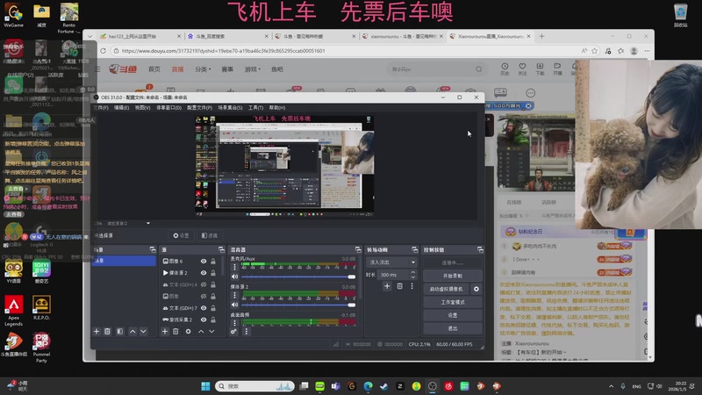Click 启动虚拟摄像机 button
This screenshot has width=702, height=395.
click(447, 290)
